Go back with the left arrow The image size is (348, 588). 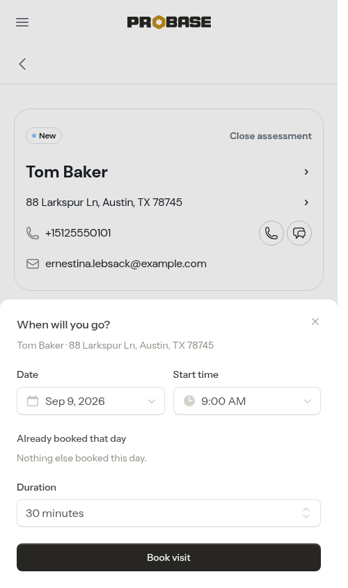22,64
